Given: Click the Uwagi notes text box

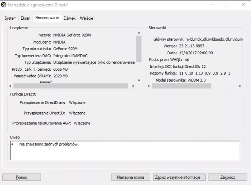Looking at the screenshot, I should [x=125, y=150].
